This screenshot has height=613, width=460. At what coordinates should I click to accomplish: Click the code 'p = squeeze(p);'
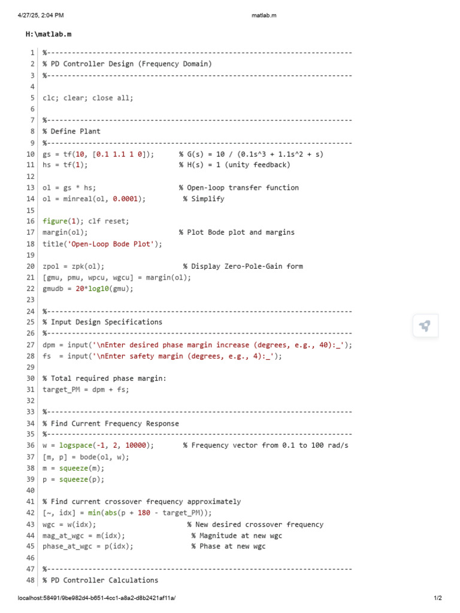coord(73,480)
